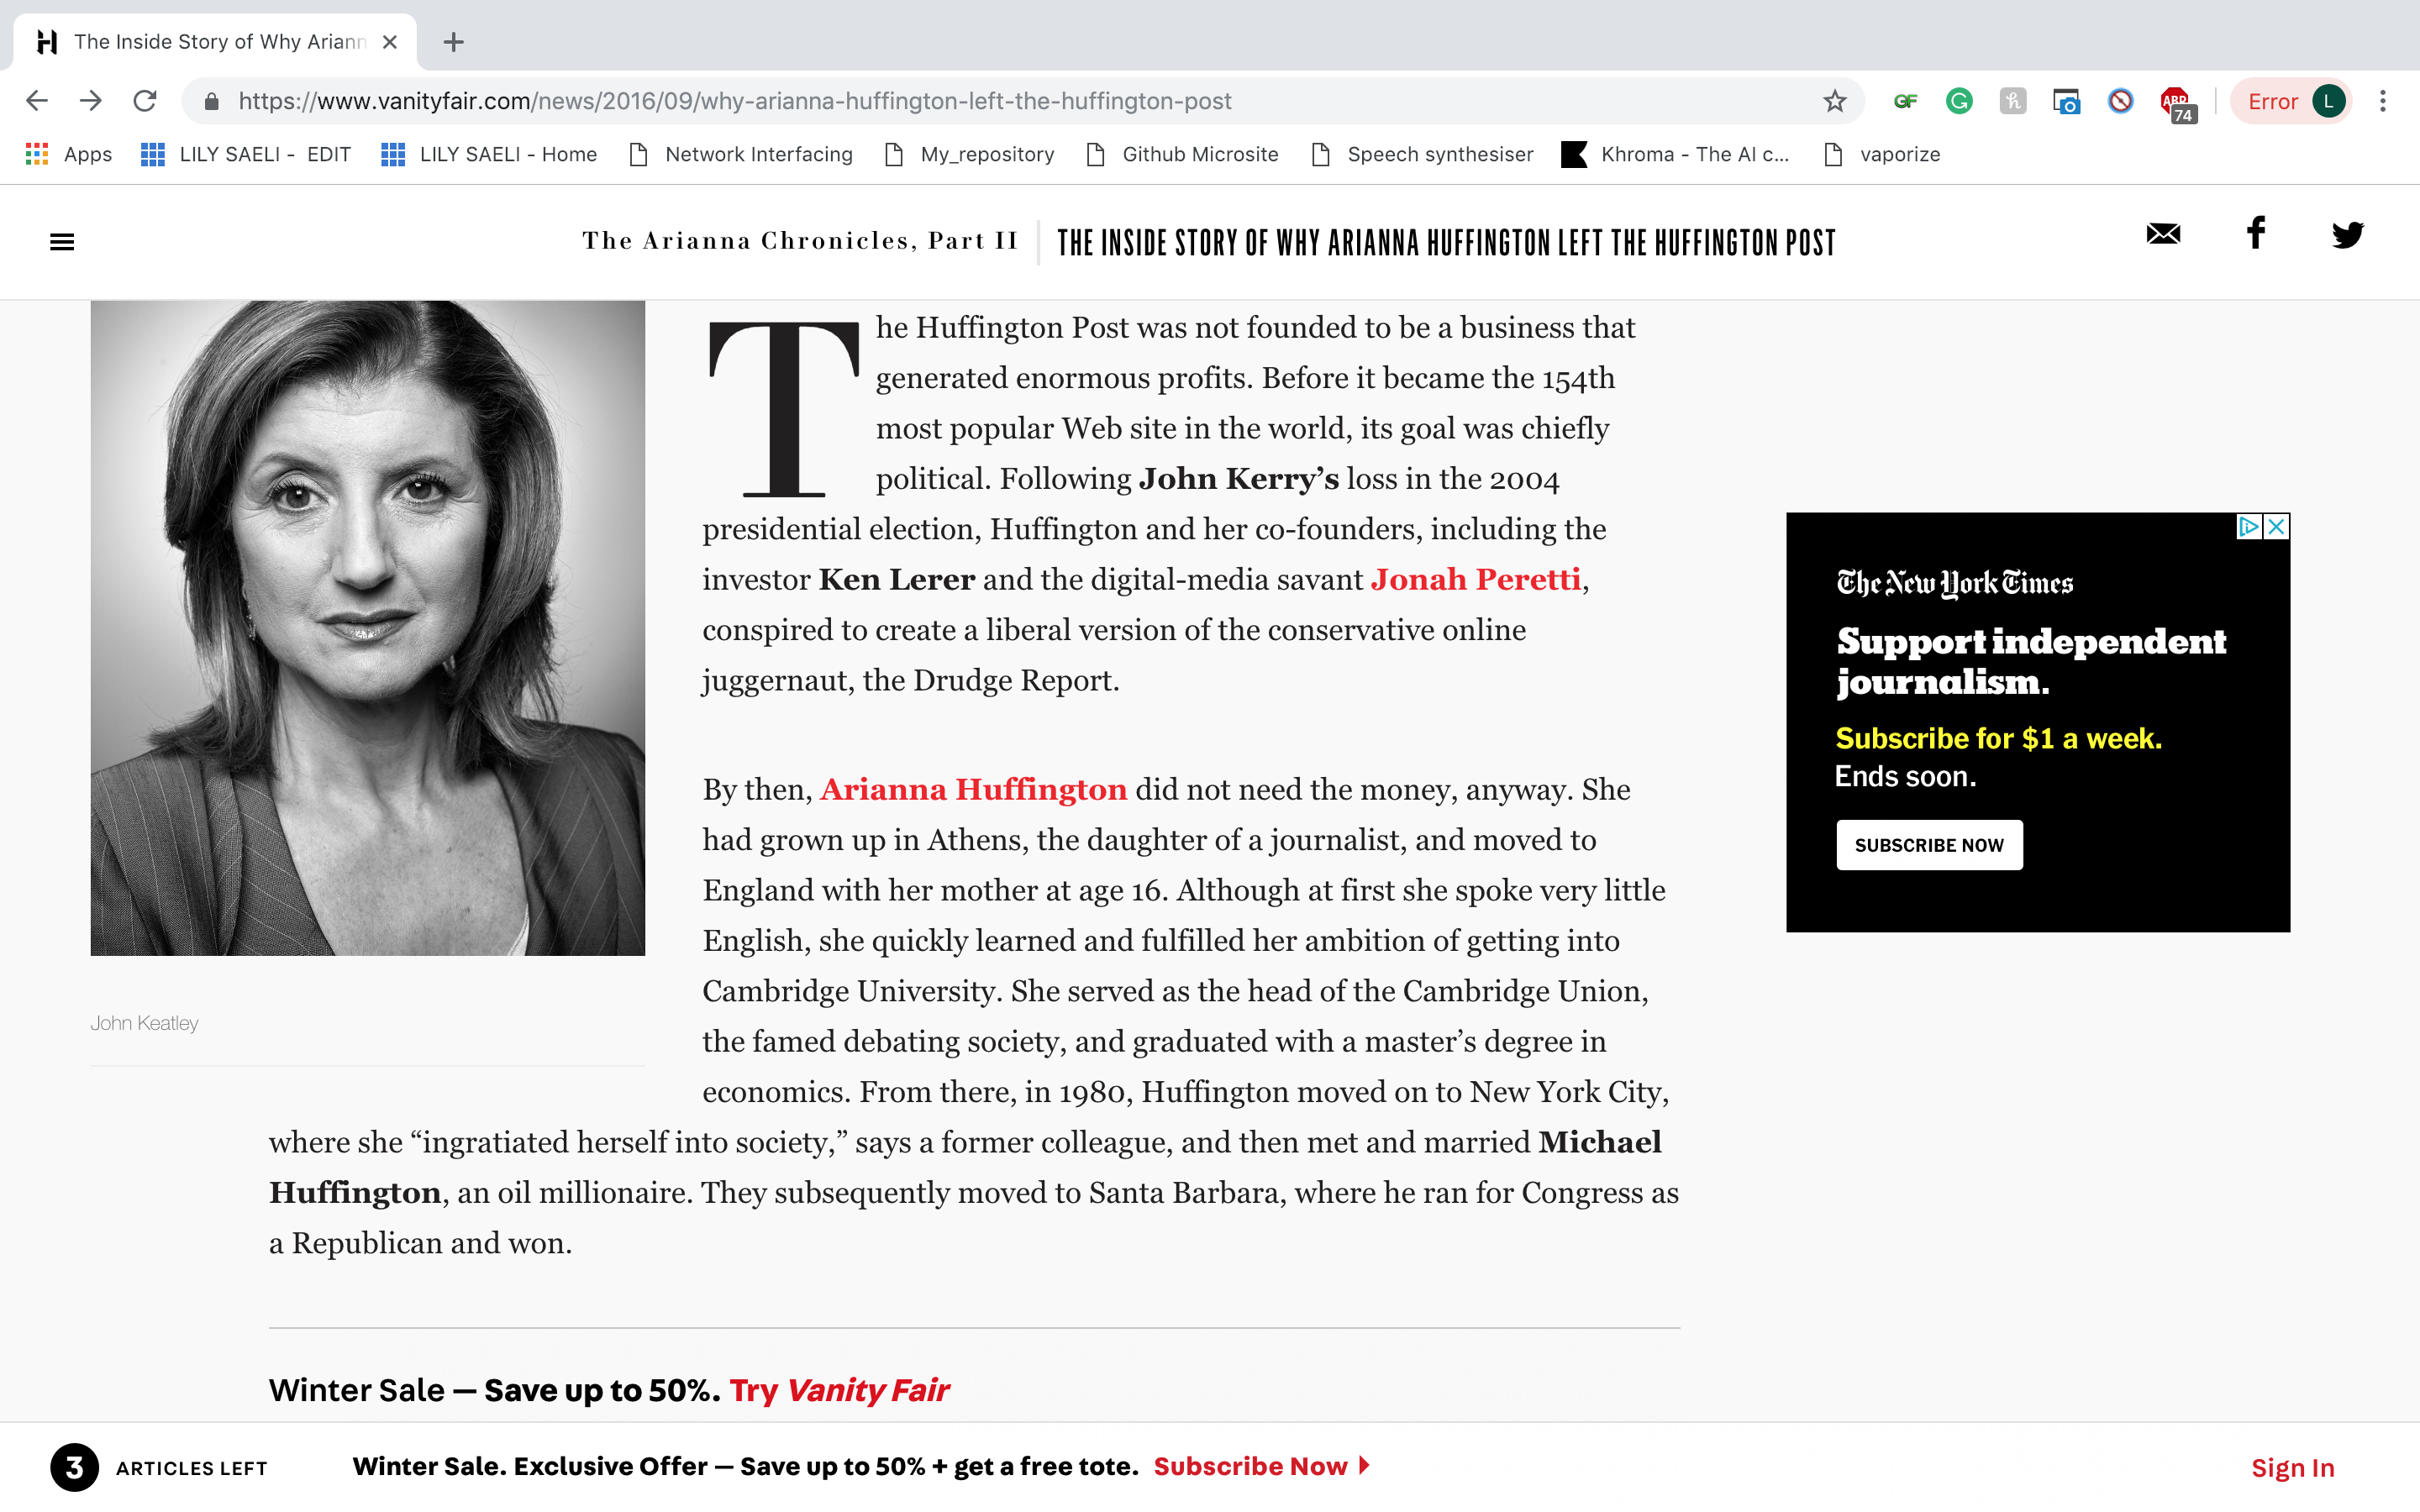This screenshot has height=1512, width=2420.
Task: Open Network Interfacing bookmark
Action: click(741, 154)
